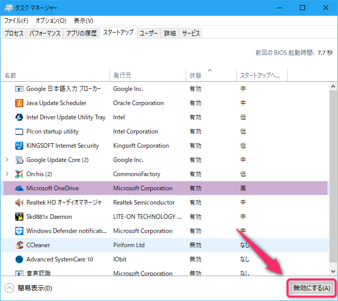The image size is (338, 301).
Task: Click the 無効 status of CCleaner
Action: (195, 245)
